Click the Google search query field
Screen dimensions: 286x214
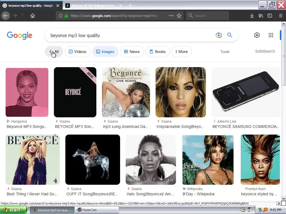click(x=130, y=35)
